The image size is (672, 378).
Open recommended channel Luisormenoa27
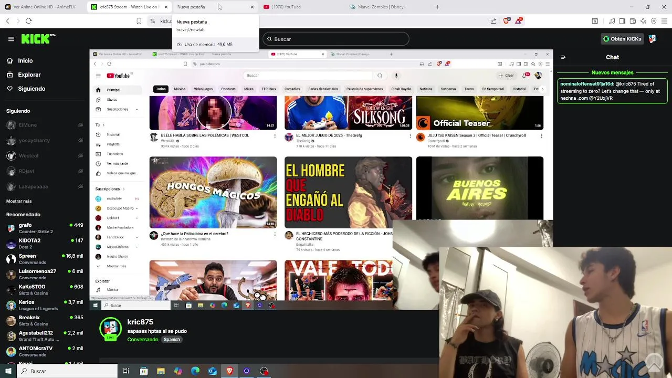(45, 274)
